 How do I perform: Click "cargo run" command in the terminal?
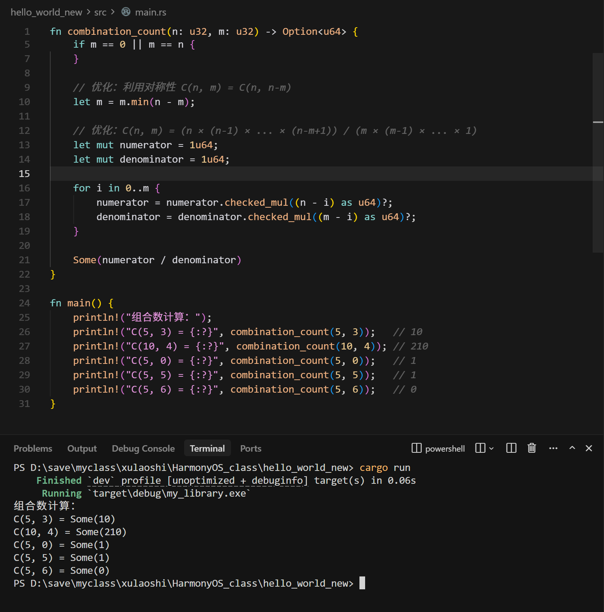385,468
